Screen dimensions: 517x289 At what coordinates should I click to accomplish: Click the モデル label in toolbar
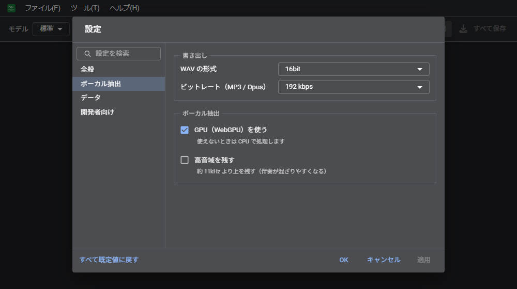18,29
